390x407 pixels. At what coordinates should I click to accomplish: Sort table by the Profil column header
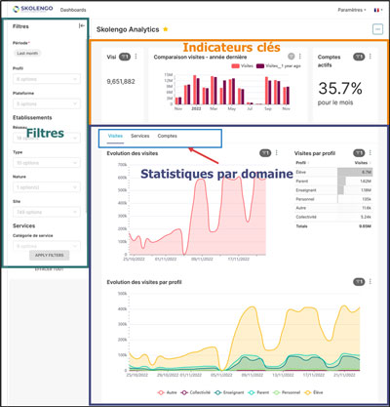302,163
